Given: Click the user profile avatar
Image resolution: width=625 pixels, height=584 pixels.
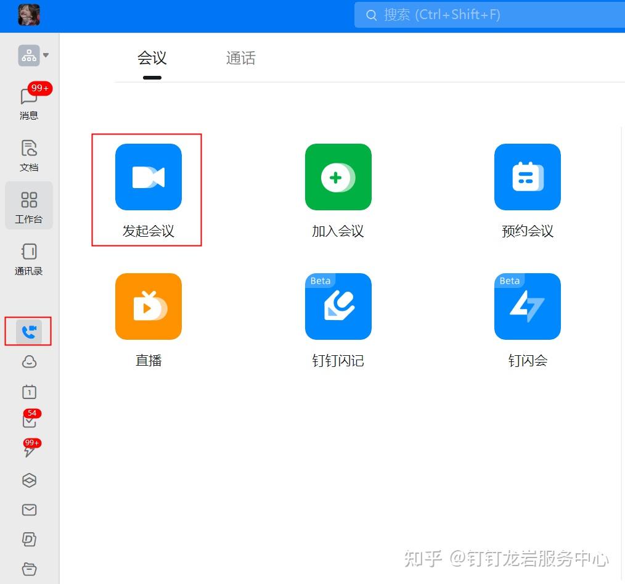Looking at the screenshot, I should coord(29,15).
